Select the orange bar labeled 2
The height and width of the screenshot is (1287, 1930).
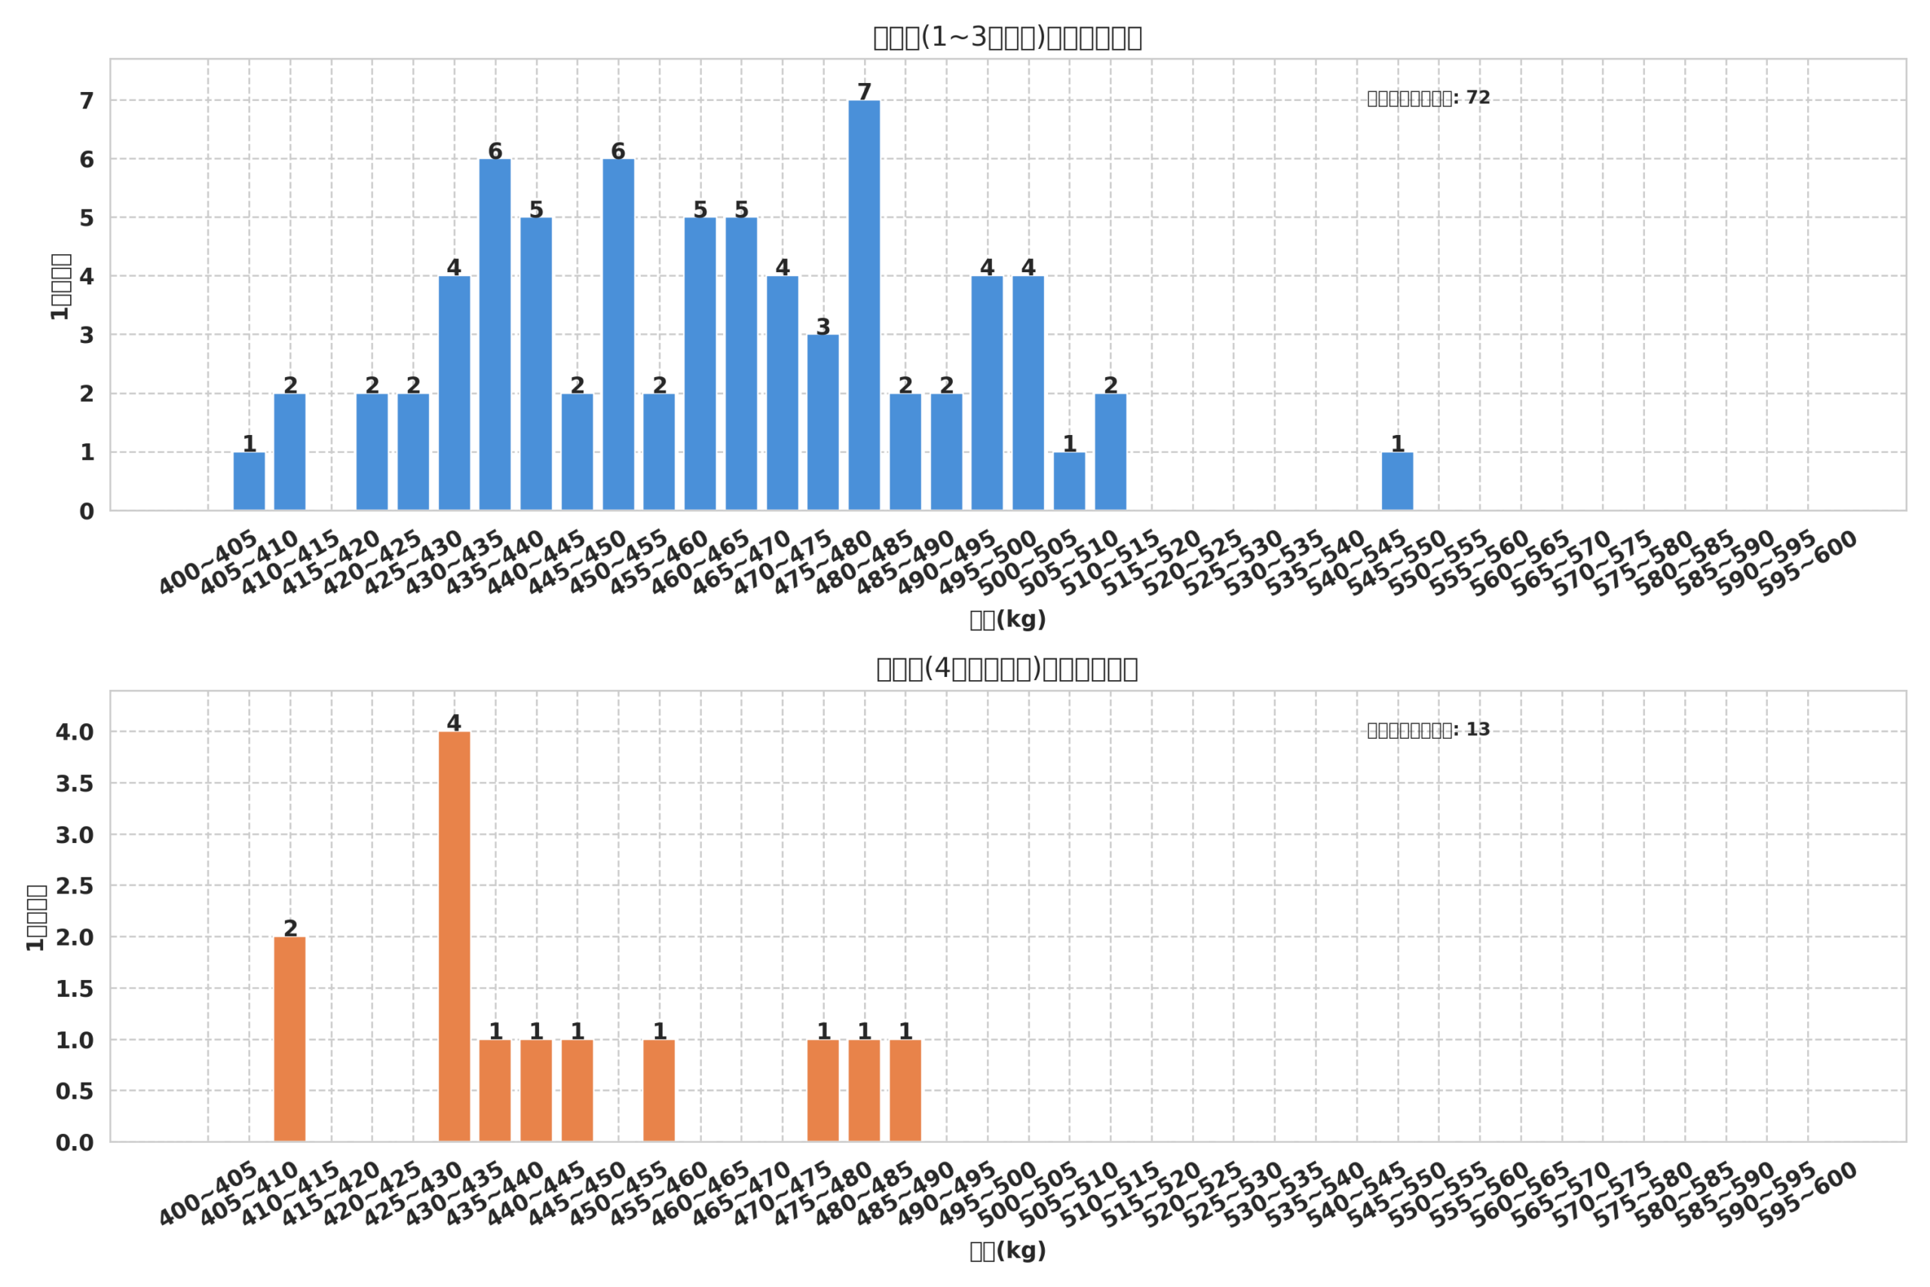tap(289, 1039)
